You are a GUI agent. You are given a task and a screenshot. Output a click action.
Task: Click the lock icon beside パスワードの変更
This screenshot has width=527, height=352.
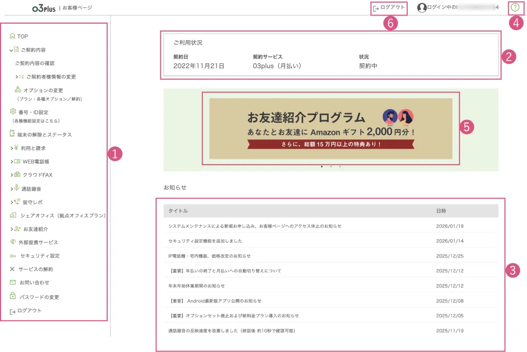tap(12, 295)
